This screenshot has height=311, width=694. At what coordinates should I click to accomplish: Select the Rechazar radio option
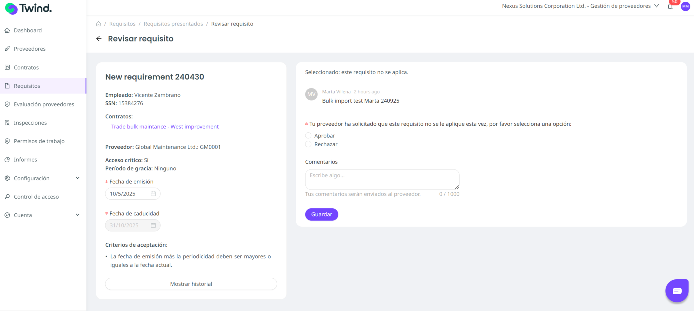pos(308,144)
